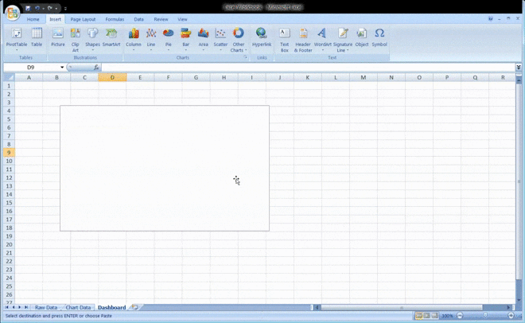Open the Name Box dropdown arrow
The width and height of the screenshot is (525, 323).
[62, 68]
